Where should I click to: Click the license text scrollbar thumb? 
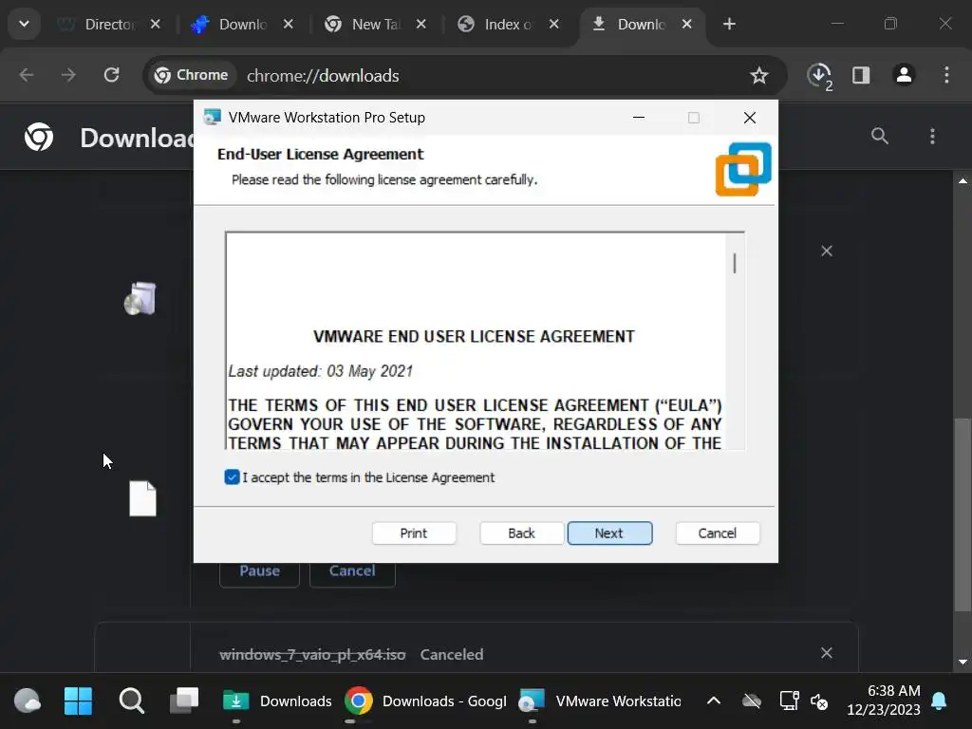coord(735,264)
